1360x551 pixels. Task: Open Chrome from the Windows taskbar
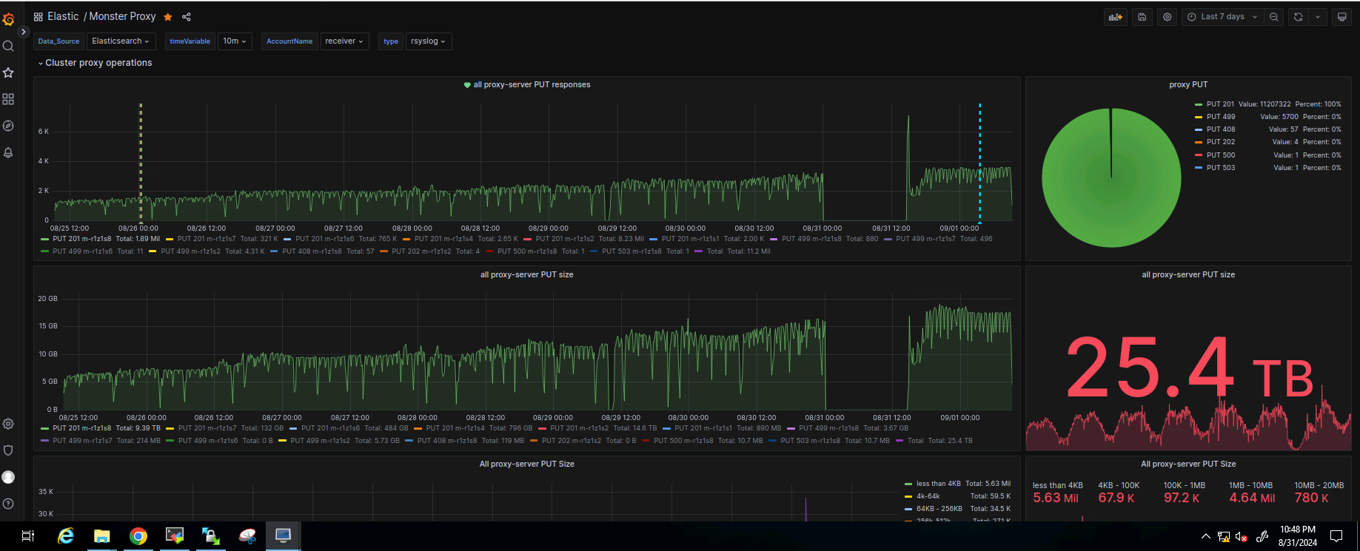coord(138,536)
